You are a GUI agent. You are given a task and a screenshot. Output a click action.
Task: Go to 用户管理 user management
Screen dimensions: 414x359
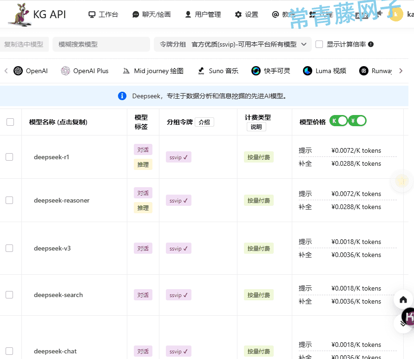203,14
